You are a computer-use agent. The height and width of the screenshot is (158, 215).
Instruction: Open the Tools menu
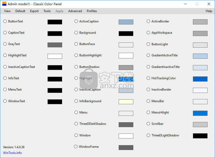point(47,11)
